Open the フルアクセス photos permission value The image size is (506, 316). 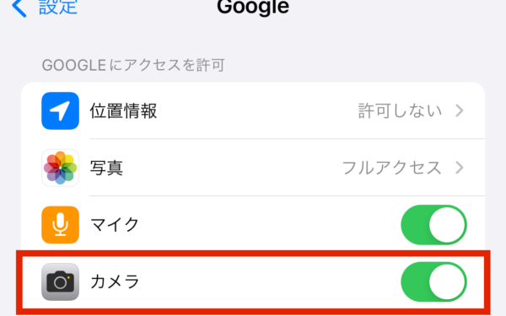392,168
